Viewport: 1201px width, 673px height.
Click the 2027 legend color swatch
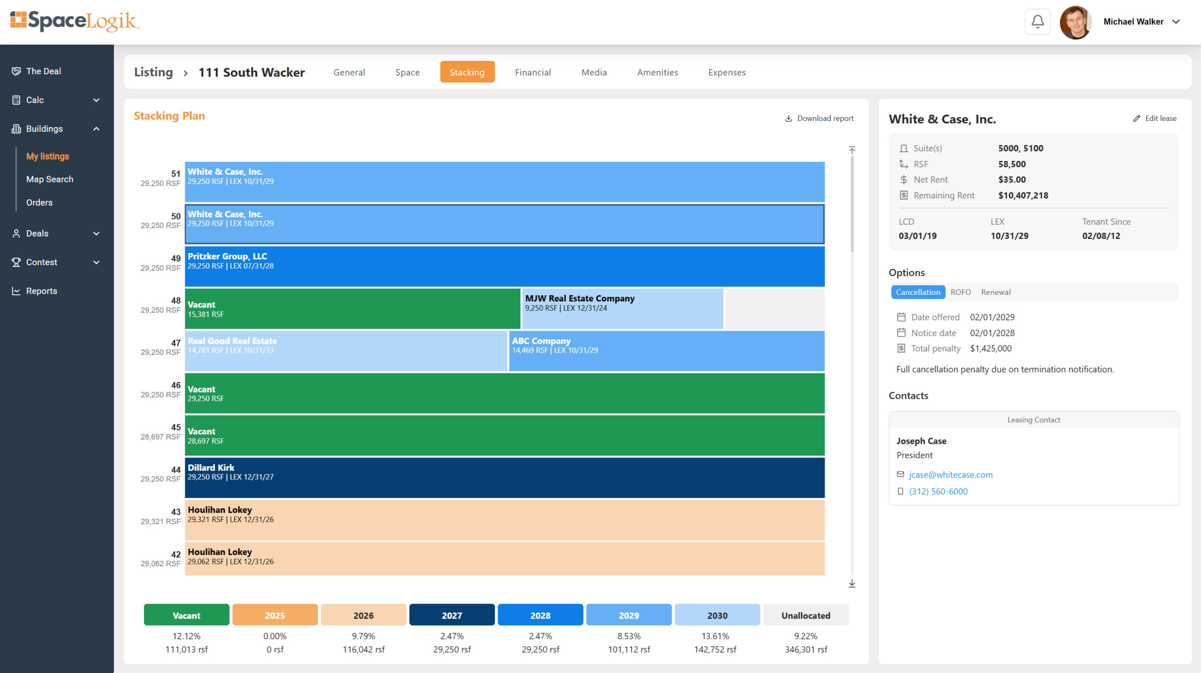point(451,615)
